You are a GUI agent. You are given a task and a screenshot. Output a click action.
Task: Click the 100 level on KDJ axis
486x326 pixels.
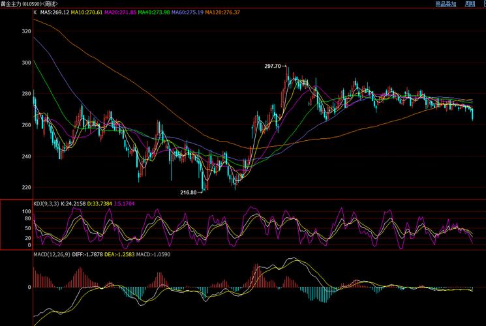[27, 211]
